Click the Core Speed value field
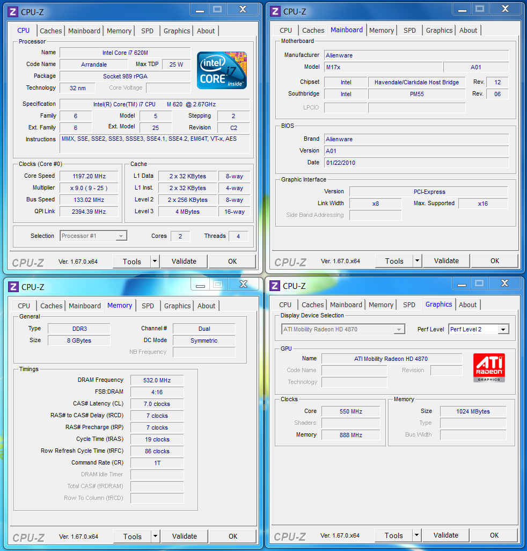 point(89,176)
